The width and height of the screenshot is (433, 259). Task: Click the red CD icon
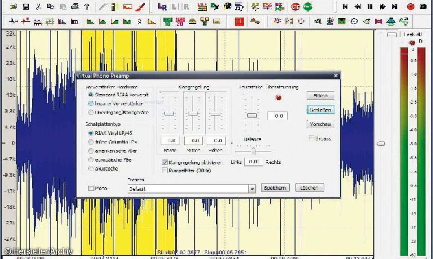[296, 6]
